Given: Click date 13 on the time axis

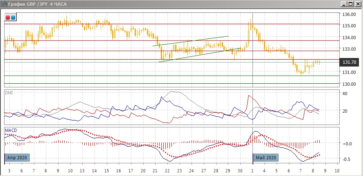Looking at the screenshot, I should 82,171.
